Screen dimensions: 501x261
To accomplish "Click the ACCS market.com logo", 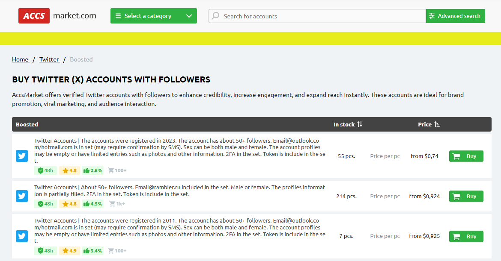I will pyautogui.click(x=57, y=16).
